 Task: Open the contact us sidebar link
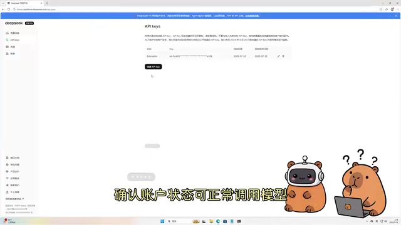[13, 185]
